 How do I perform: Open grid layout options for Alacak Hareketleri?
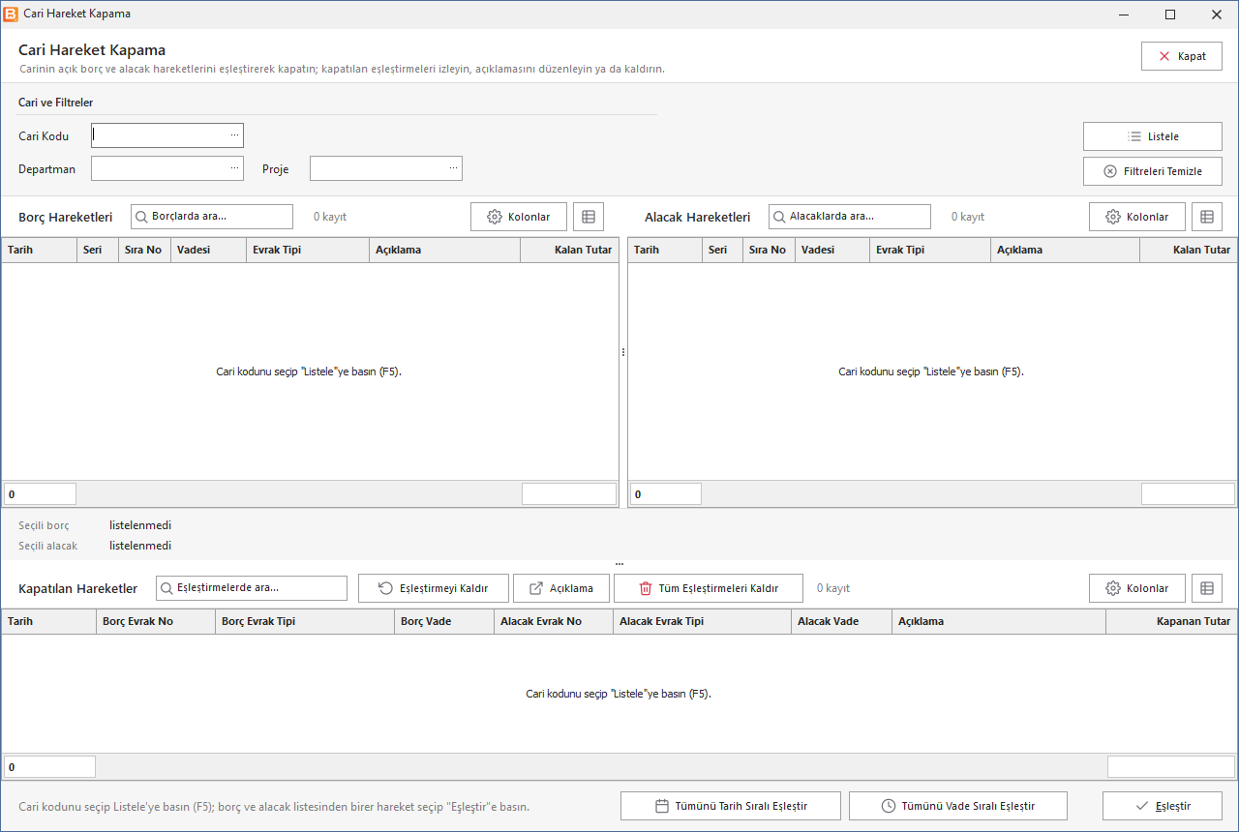1207,217
